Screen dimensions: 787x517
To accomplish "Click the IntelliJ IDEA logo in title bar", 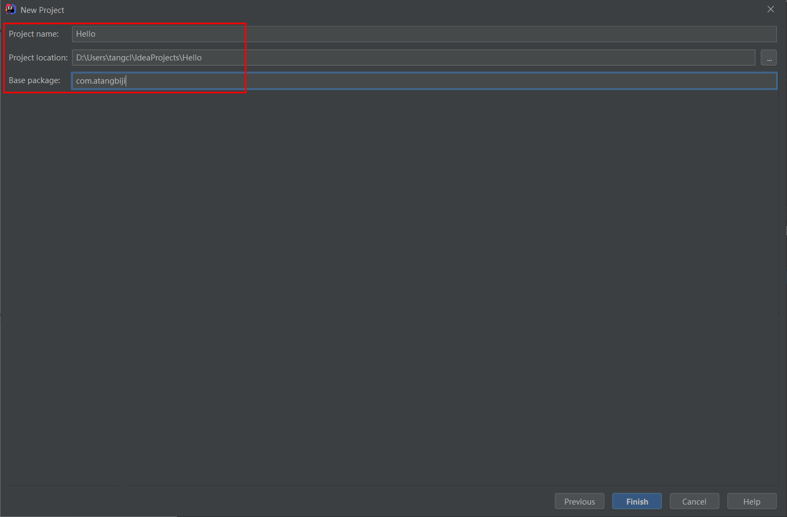I will [10, 9].
